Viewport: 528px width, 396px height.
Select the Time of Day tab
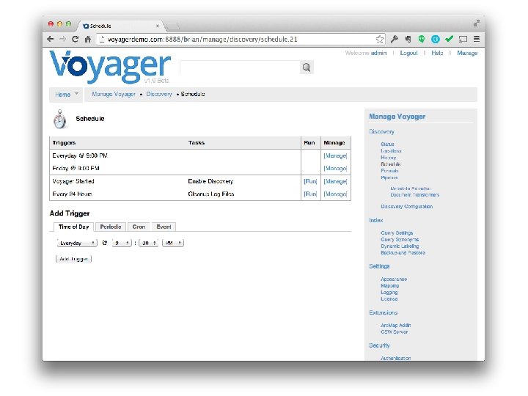tap(73, 227)
